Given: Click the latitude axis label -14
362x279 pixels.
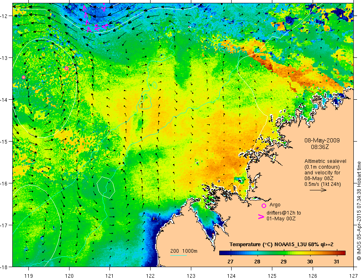Looking at the screenshot, I should 4,100.
